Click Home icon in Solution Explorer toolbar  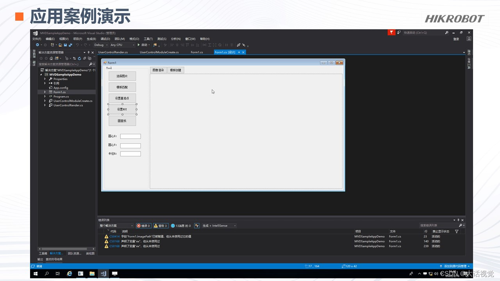pyautogui.click(x=51, y=59)
